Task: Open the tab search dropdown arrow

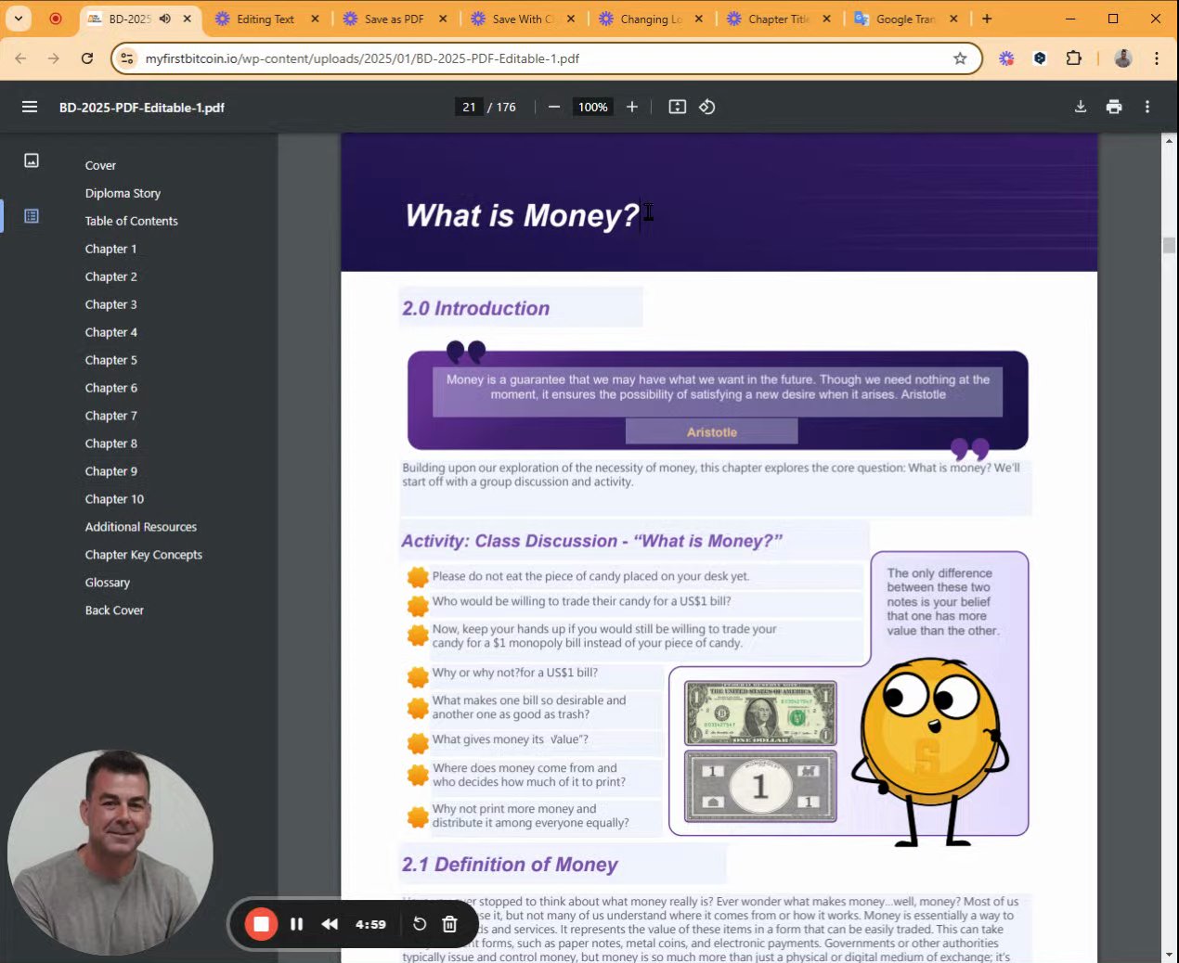Action: tap(18, 19)
